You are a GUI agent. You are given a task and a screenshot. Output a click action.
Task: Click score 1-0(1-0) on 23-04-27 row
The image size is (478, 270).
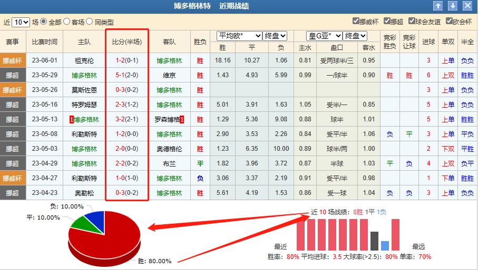[x=127, y=178]
